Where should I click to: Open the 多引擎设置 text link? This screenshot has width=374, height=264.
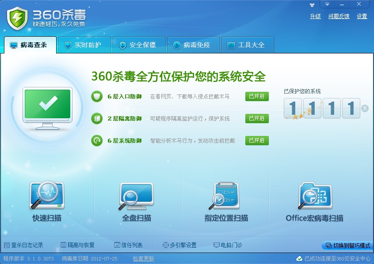[x=183, y=245]
